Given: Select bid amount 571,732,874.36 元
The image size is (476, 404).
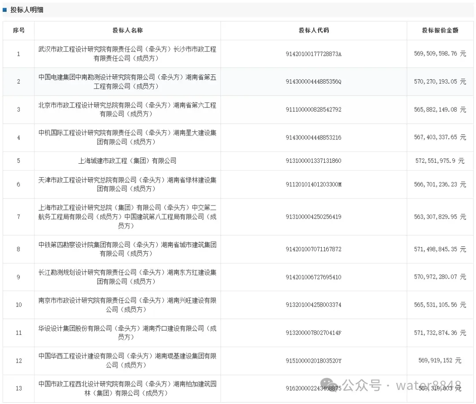Looking at the screenshot, I should (440, 333).
